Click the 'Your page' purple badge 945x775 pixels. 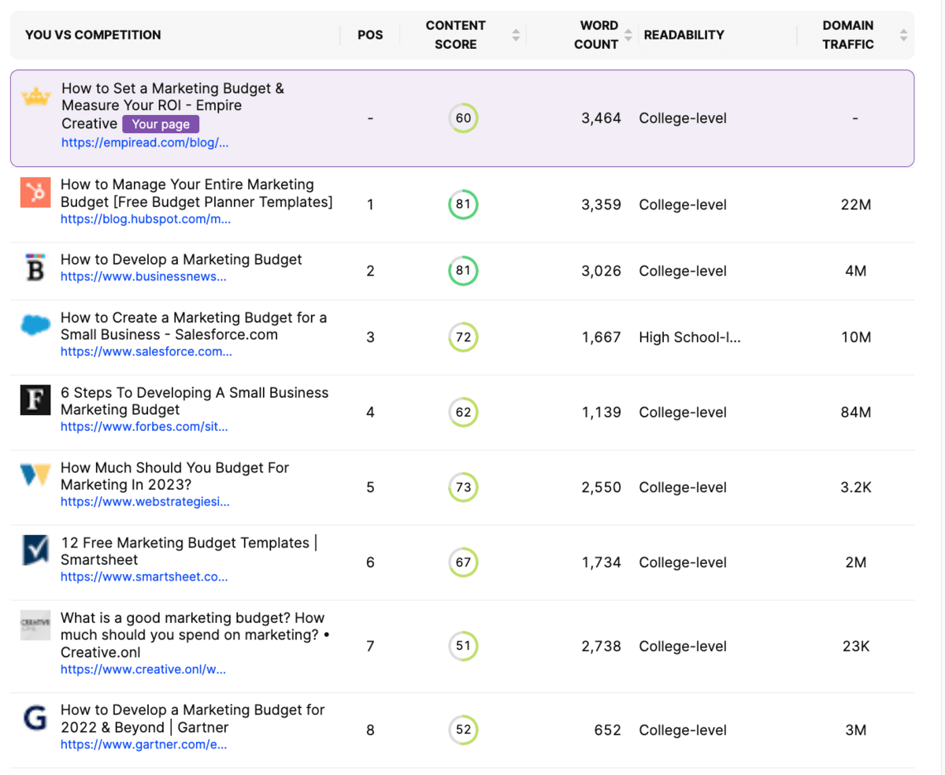point(161,124)
